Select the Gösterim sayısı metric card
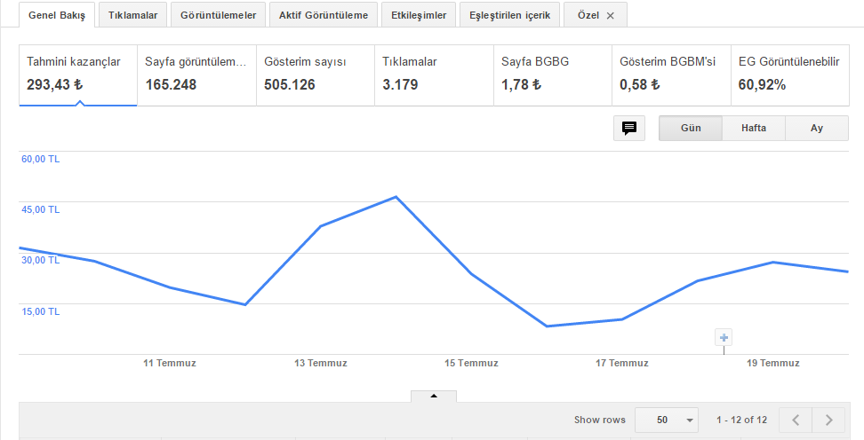 316,75
